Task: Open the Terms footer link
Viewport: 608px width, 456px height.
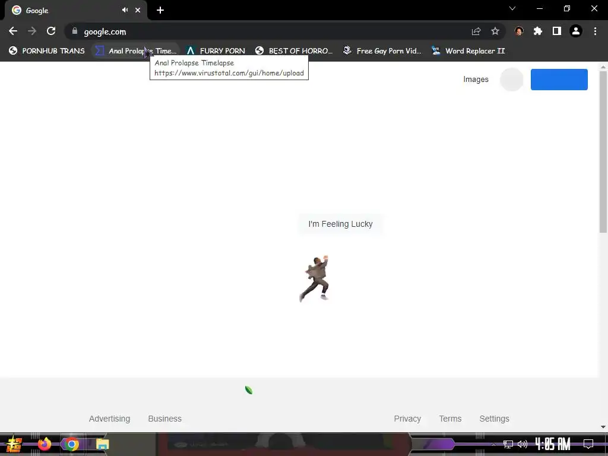Action: click(x=450, y=419)
